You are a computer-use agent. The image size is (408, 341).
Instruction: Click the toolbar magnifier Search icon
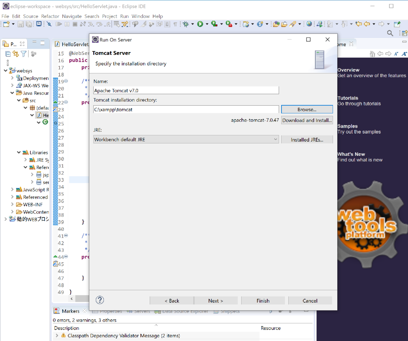point(390,33)
